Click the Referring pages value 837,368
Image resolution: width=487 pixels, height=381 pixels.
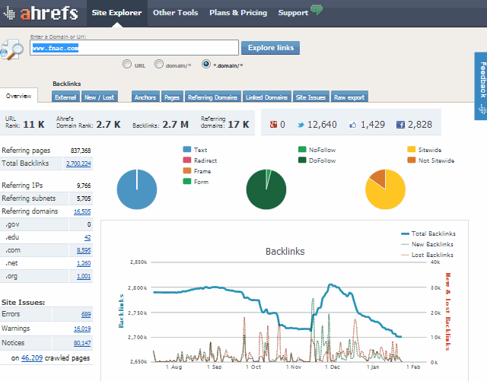pyautogui.click(x=81, y=151)
